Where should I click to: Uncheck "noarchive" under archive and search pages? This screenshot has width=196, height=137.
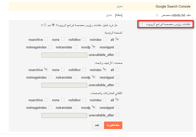point(46,70)
